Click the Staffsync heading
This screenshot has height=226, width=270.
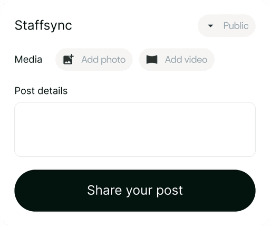43,26
